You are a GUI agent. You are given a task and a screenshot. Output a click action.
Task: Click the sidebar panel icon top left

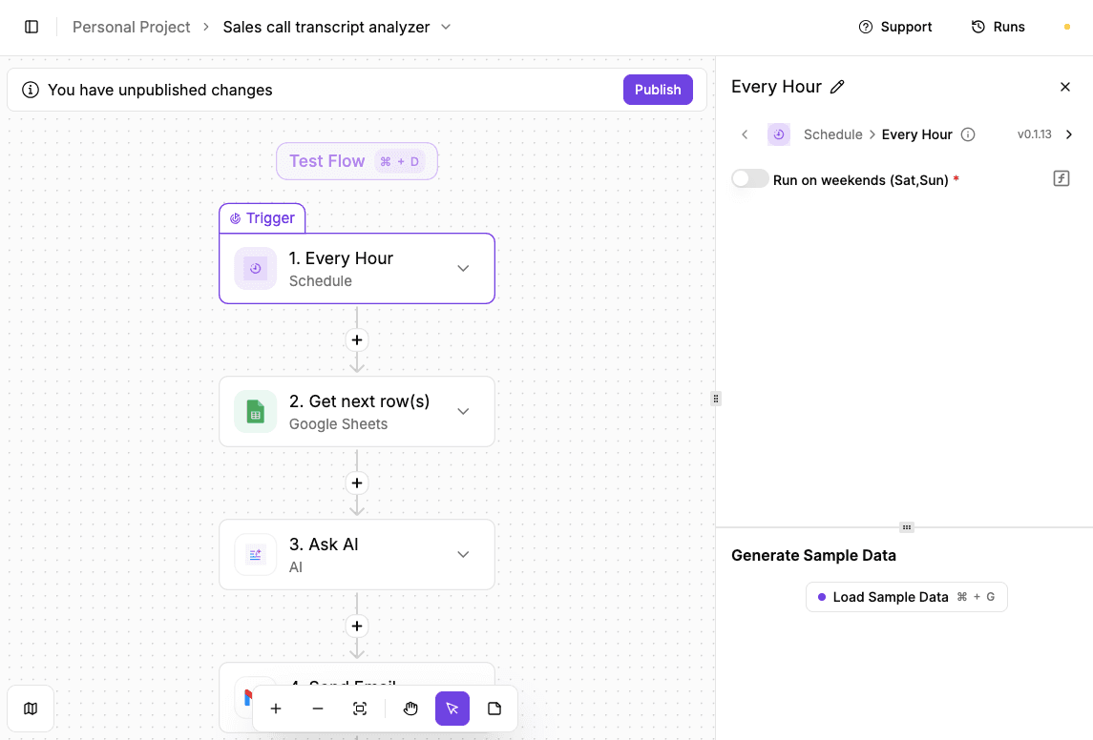tap(32, 26)
